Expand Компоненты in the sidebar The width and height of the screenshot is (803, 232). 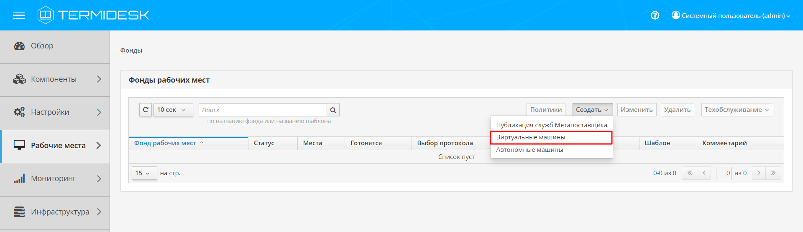[x=55, y=79]
